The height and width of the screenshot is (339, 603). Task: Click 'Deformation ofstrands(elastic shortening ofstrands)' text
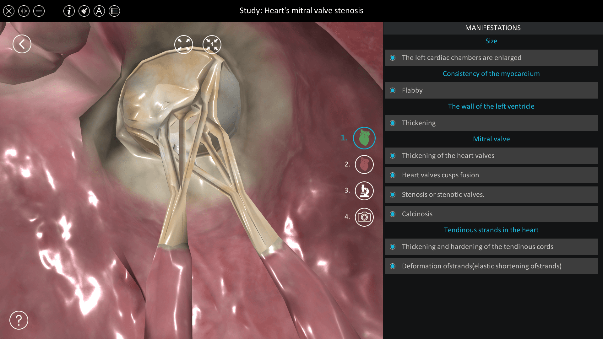[482, 266]
